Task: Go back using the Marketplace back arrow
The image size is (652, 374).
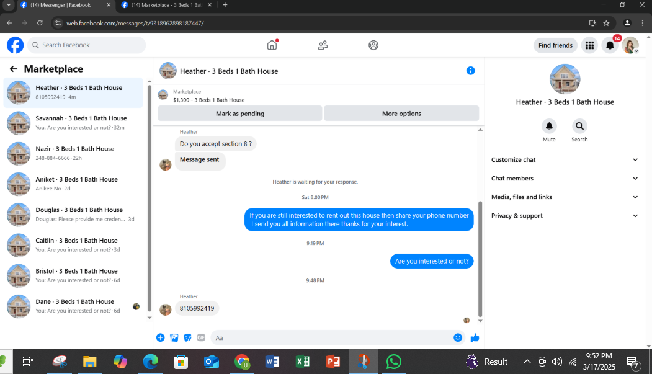Action: click(13, 69)
